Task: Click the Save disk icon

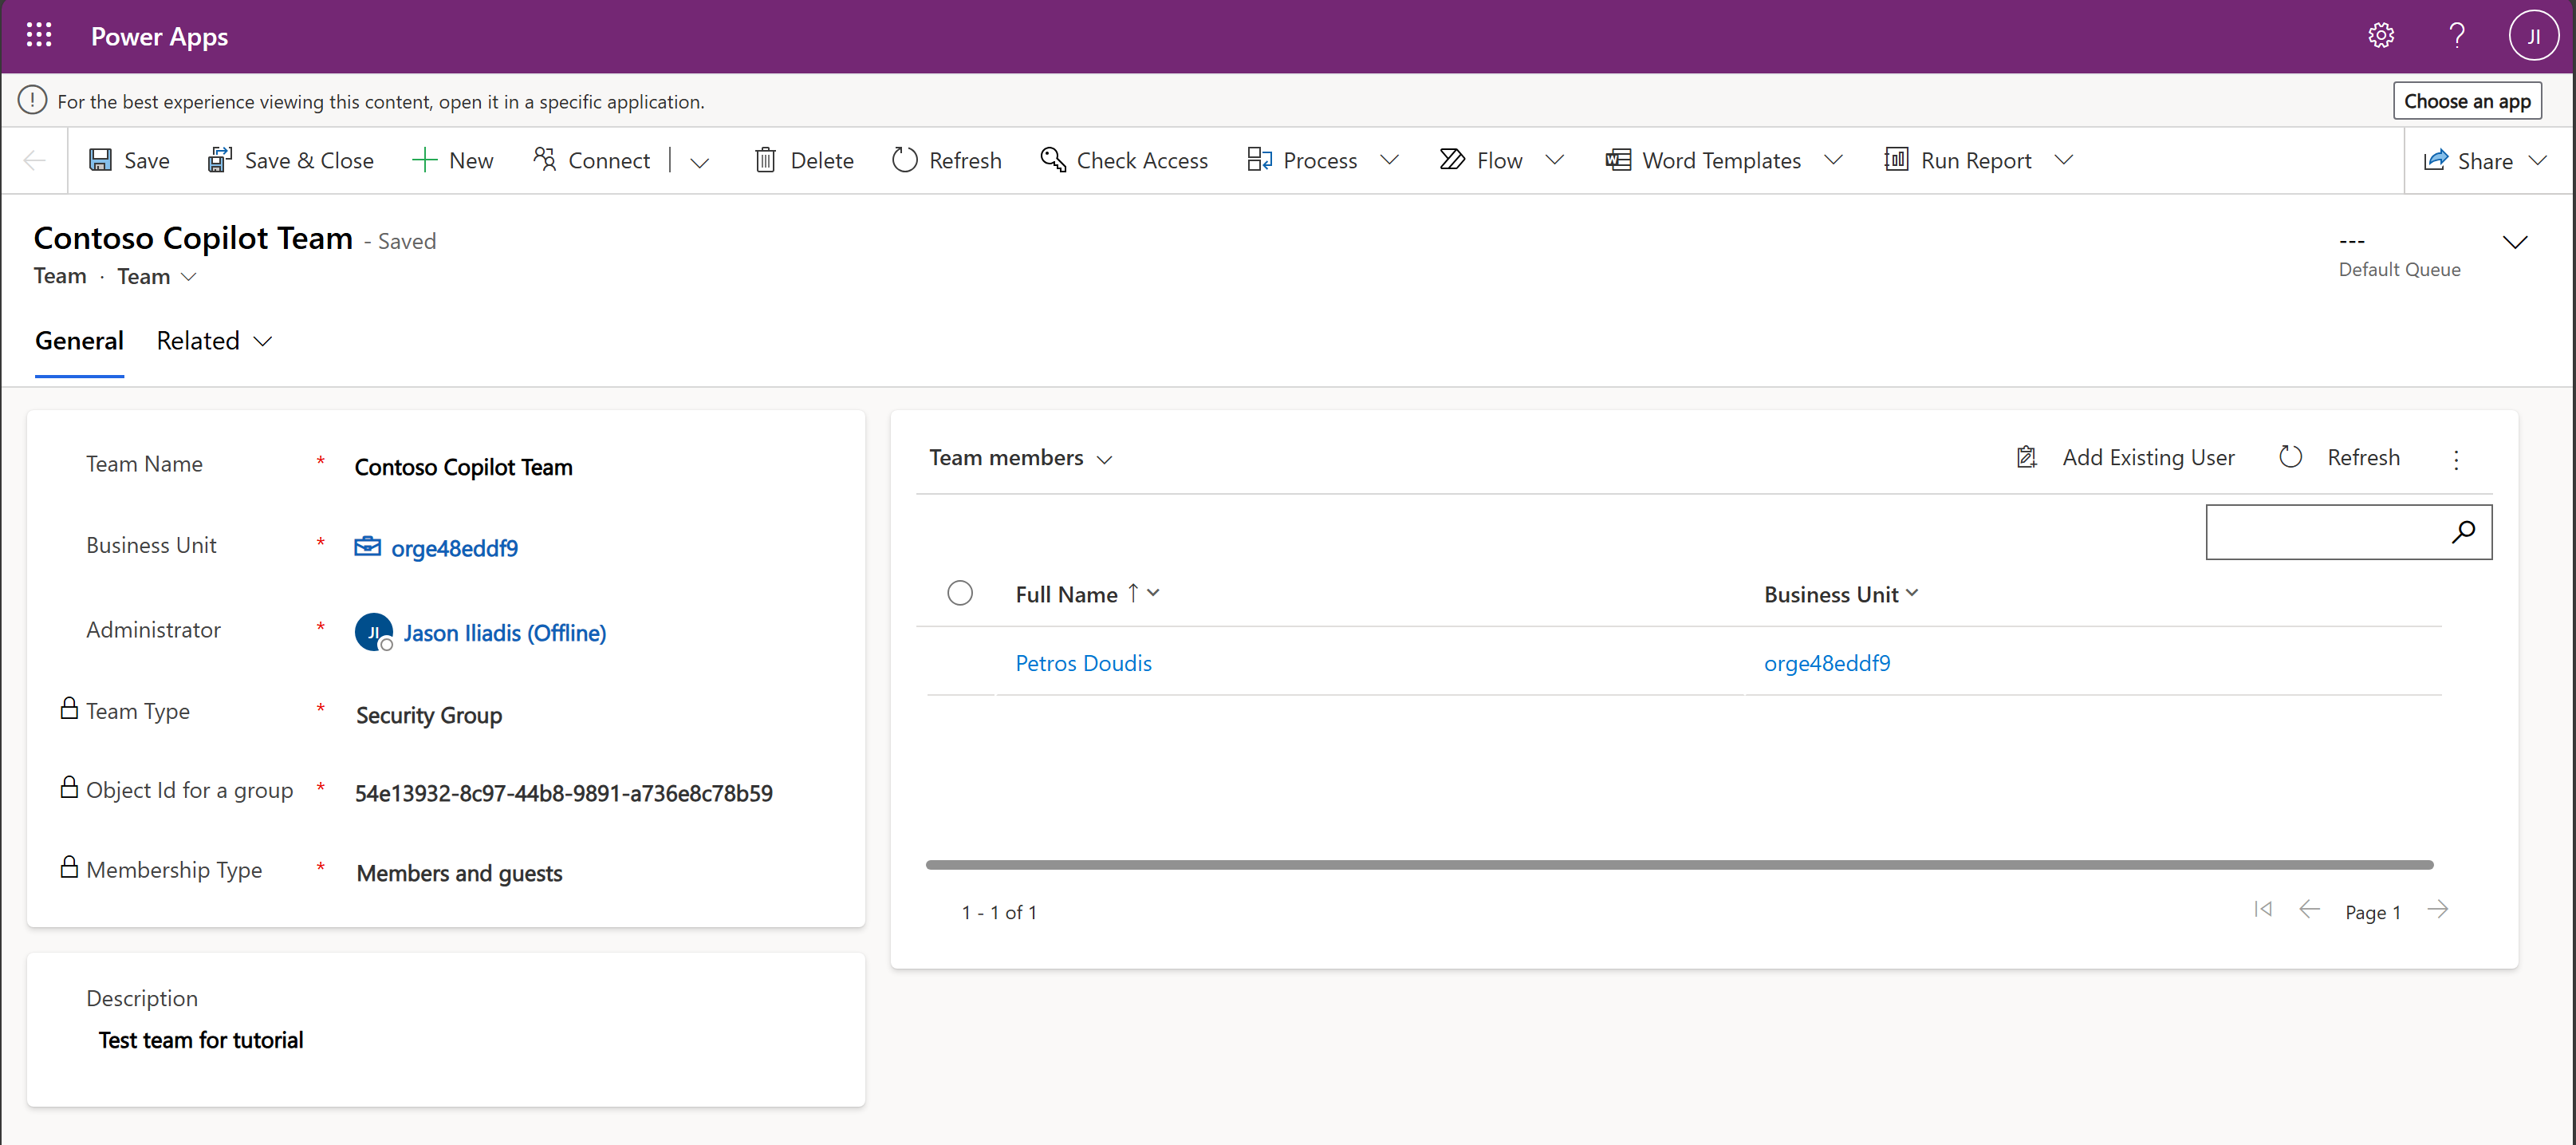Action: (100, 160)
